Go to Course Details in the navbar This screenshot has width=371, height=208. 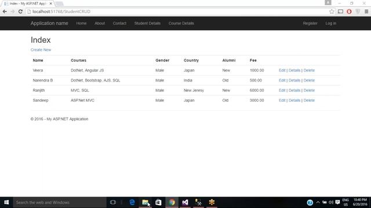[x=181, y=23]
